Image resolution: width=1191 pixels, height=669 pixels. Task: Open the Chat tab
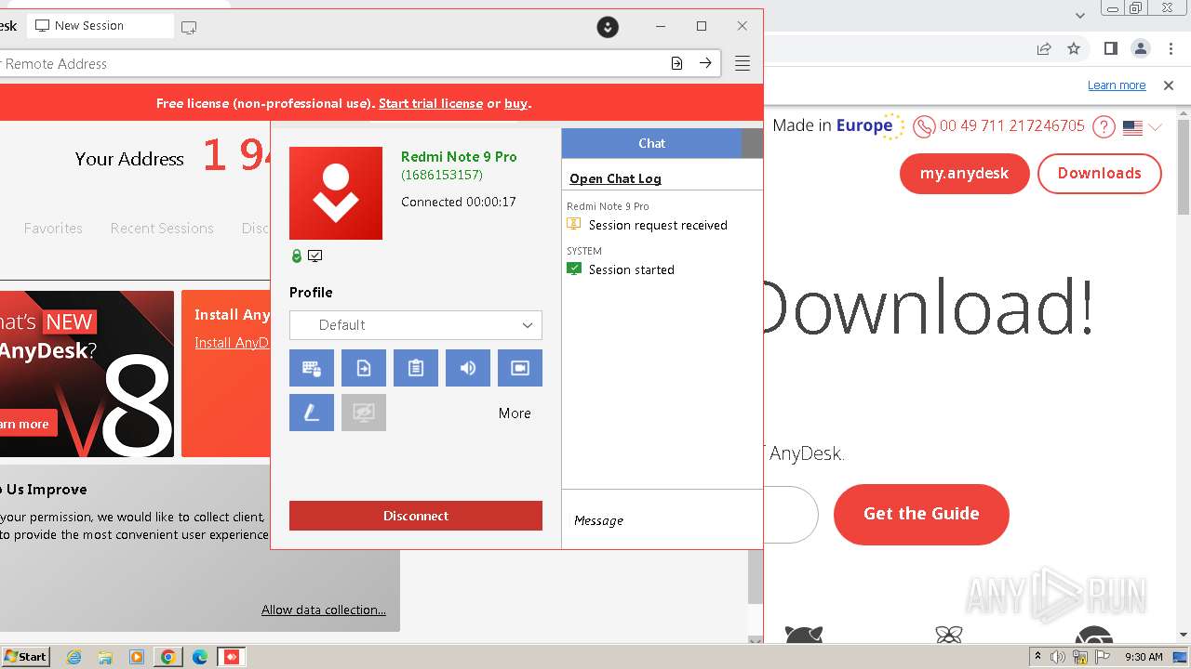(x=651, y=143)
